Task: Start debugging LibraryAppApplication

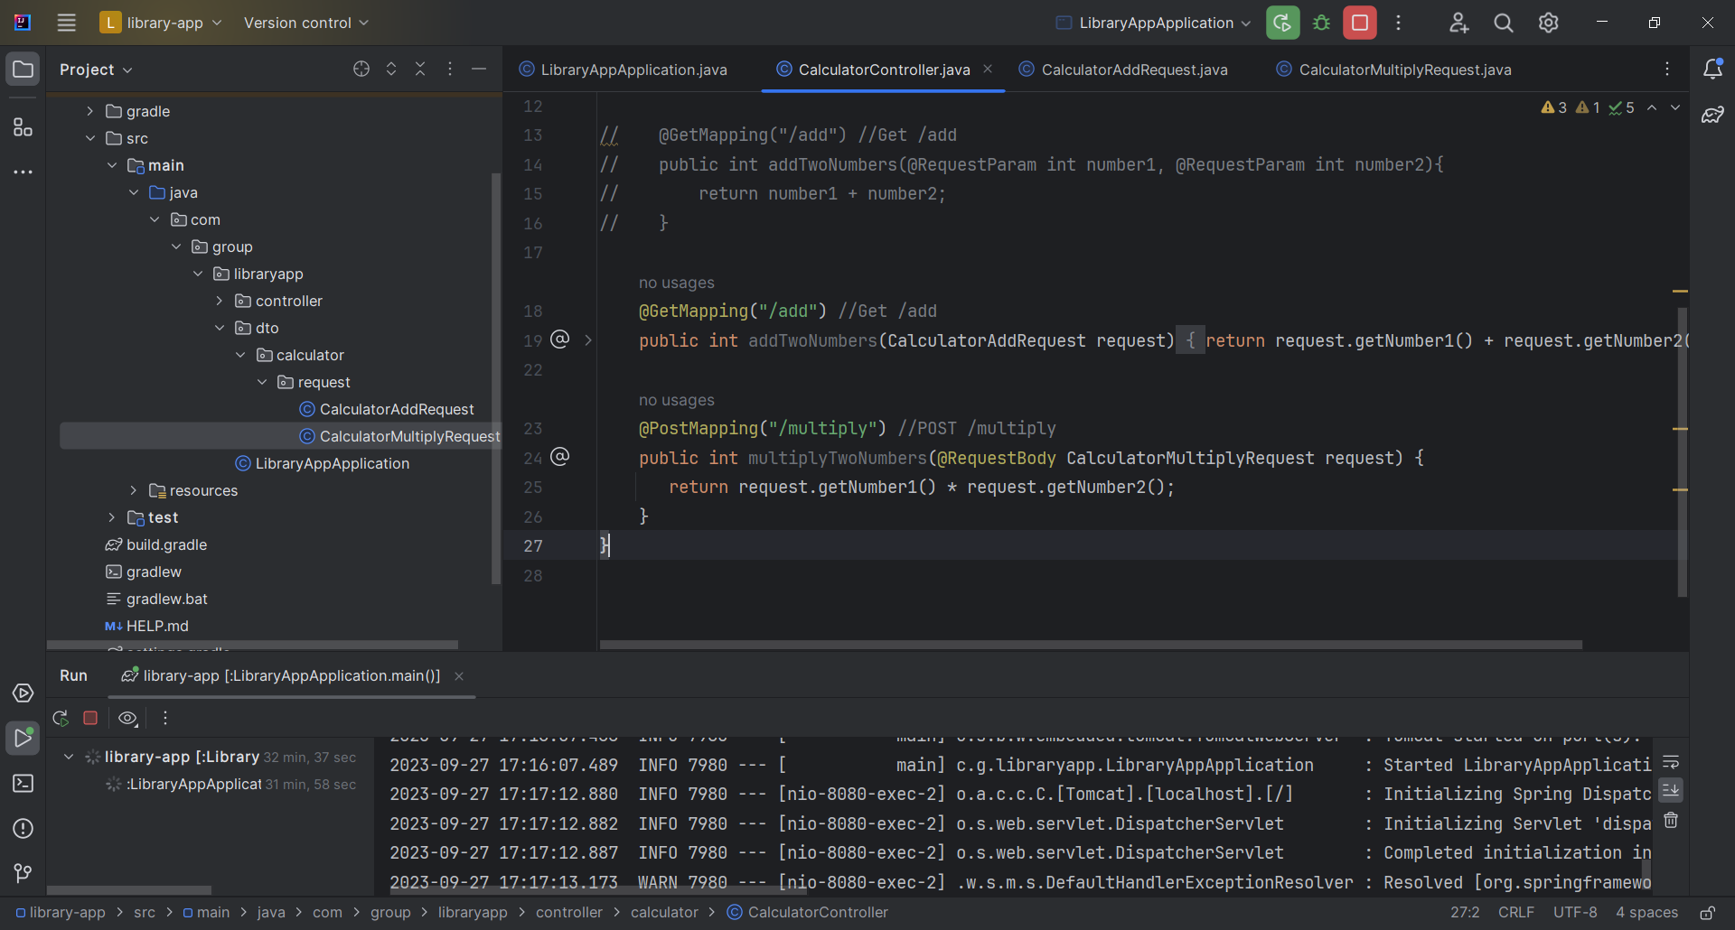Action: point(1321,23)
